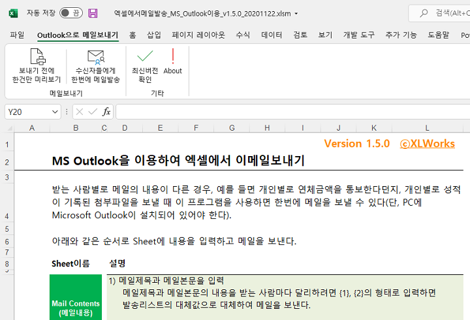The image size is (470, 320).
Task: Send mail to all recipients at once
Action: pos(95,65)
